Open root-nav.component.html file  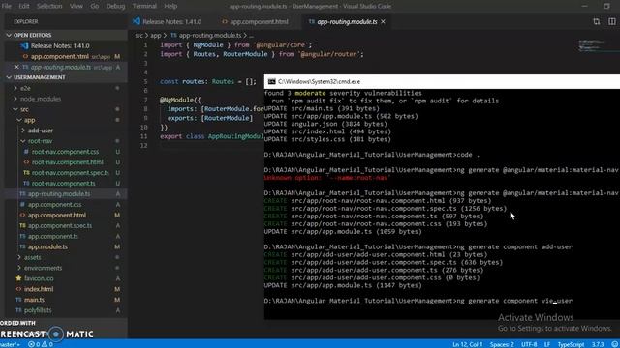(x=67, y=162)
